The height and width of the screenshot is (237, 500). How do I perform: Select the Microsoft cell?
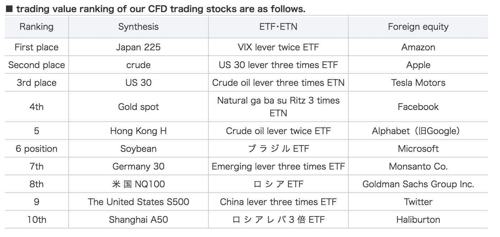click(418, 149)
